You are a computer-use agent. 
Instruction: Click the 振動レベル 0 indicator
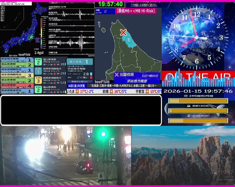105,11
